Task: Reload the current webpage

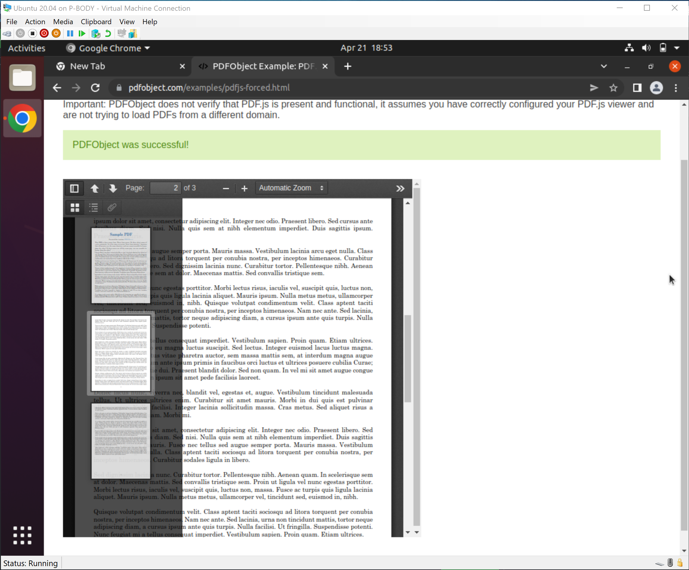Action: (x=95, y=88)
